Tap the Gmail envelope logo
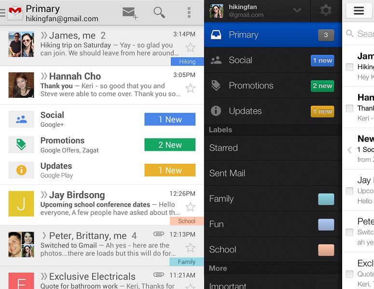This screenshot has height=289, width=374. tap(15, 13)
